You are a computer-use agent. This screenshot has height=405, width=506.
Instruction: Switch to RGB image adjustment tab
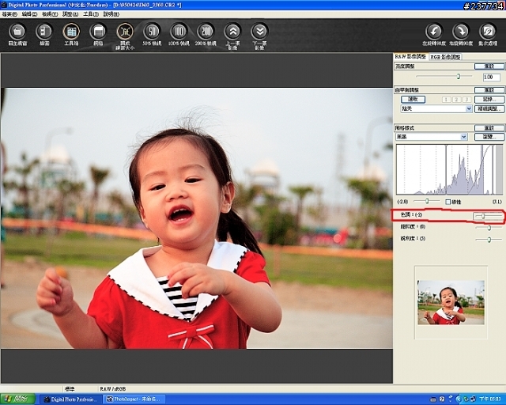tap(445, 57)
